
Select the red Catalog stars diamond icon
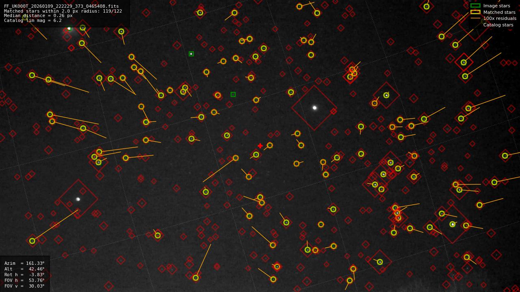click(476, 25)
